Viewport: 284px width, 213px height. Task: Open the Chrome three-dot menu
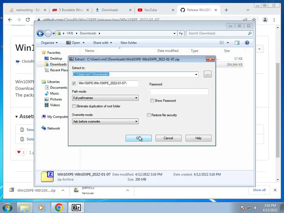[274, 20]
